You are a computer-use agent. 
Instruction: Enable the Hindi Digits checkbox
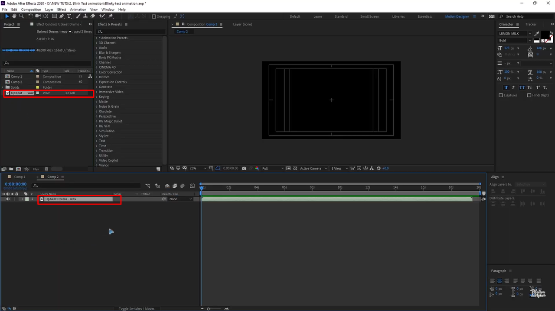click(x=529, y=95)
